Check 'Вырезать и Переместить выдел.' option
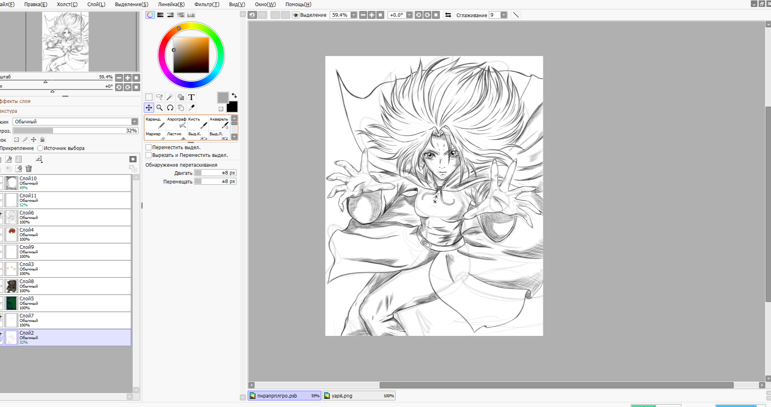This screenshot has height=407, width=771. pyautogui.click(x=149, y=155)
